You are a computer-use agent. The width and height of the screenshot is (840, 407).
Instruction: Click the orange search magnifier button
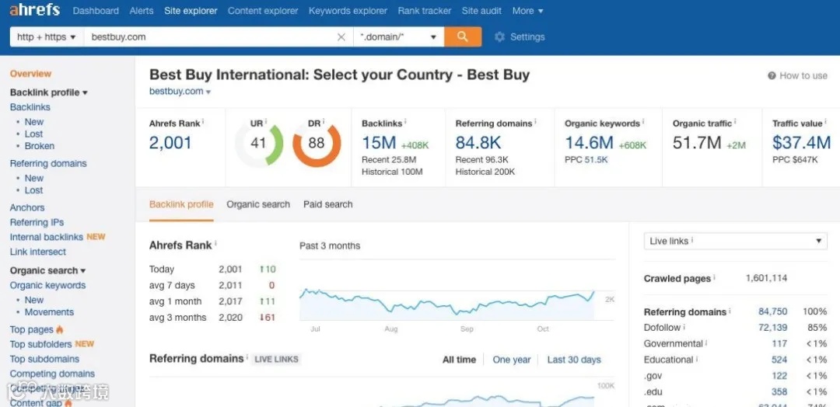click(463, 37)
